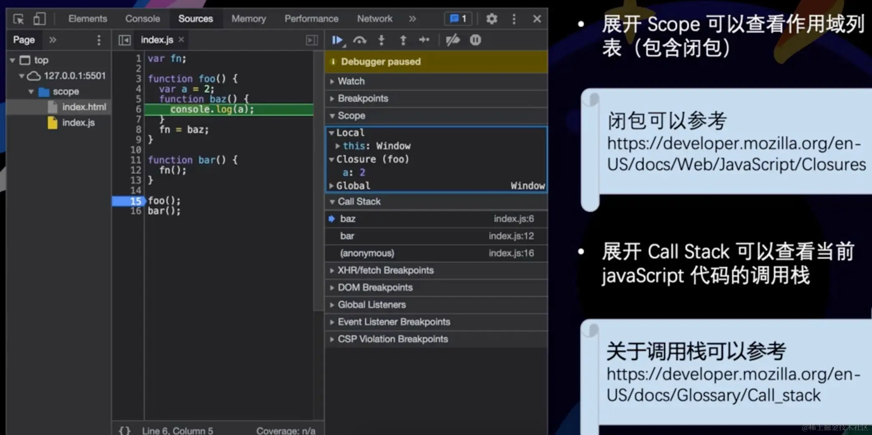Expand the Breakpoints section
This screenshot has height=435, width=872.
pos(436,98)
